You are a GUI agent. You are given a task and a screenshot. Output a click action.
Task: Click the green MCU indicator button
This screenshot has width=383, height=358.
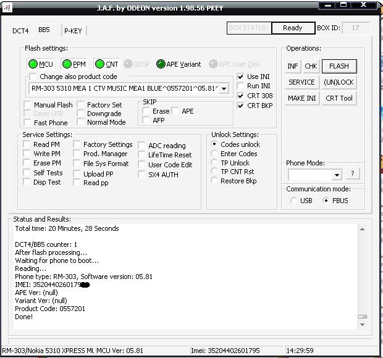[x=41, y=64]
